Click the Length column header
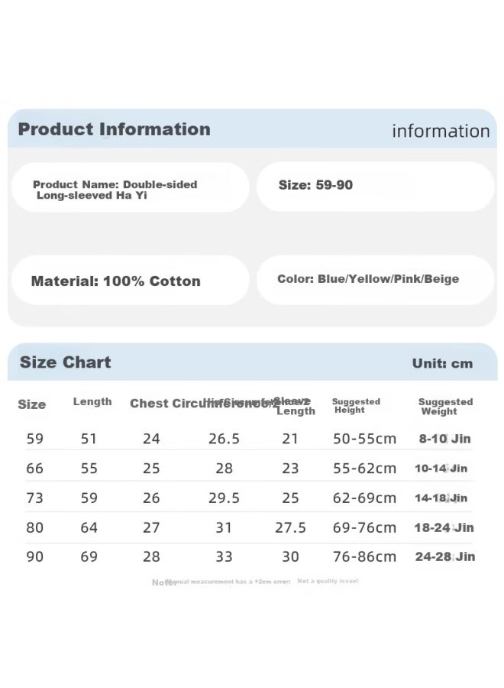 [x=92, y=401]
